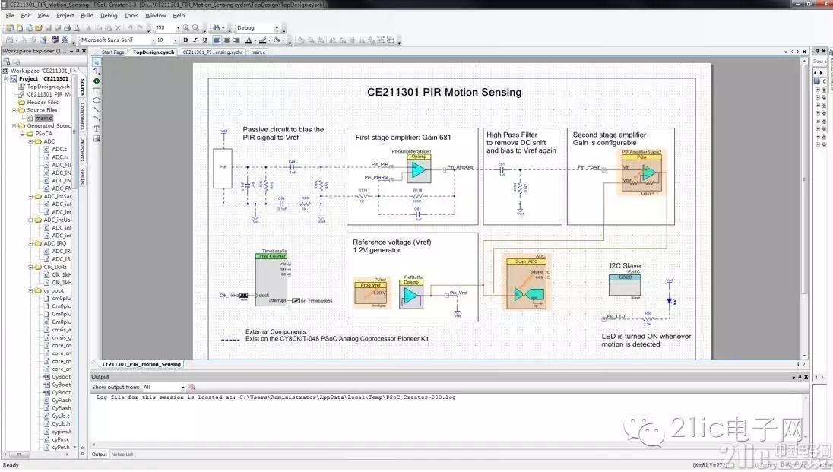Collapse the Source Files folder
Viewport: 833px width, 472px height.
click(x=14, y=110)
